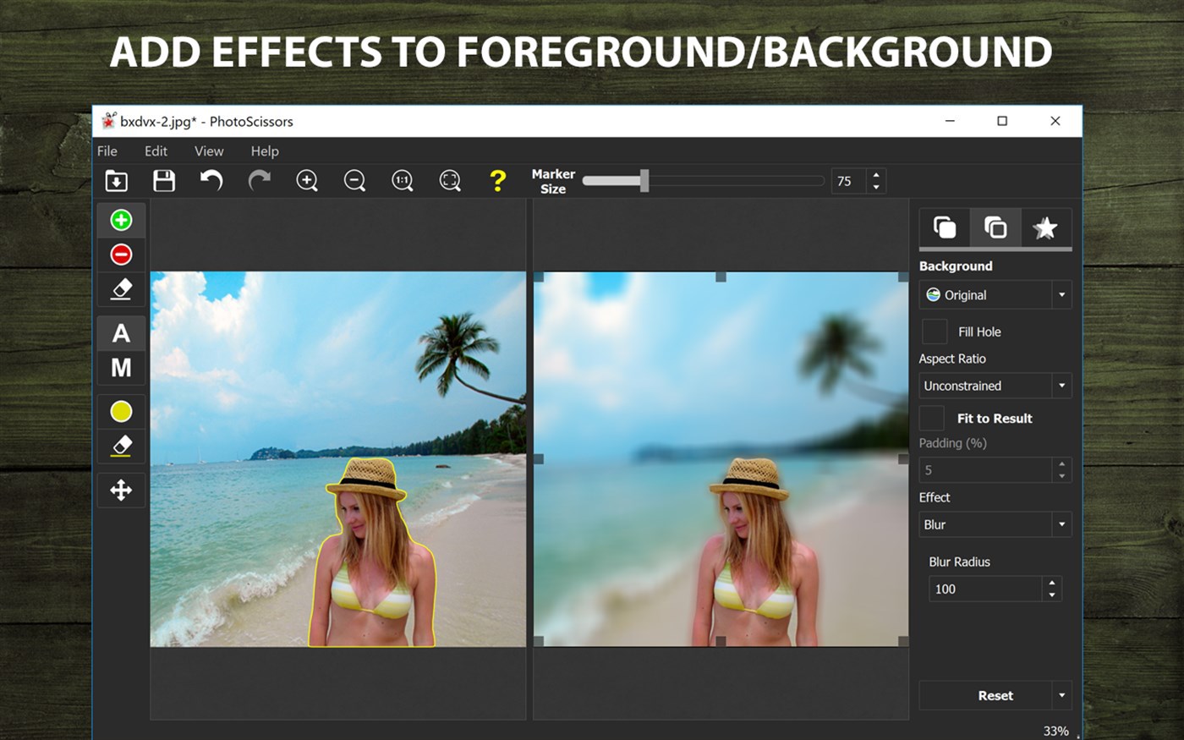Open help with yellow question mark

(497, 180)
